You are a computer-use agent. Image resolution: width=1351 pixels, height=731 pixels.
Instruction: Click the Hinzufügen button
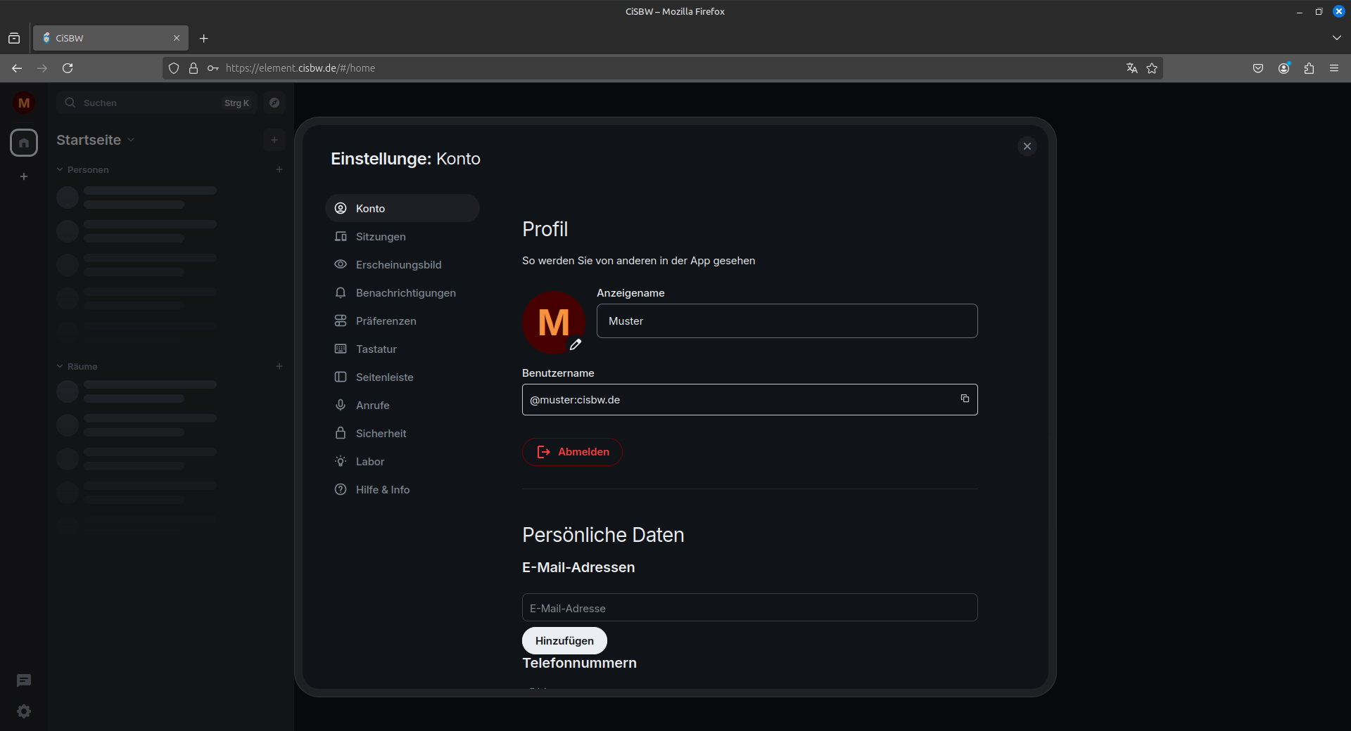(x=564, y=640)
